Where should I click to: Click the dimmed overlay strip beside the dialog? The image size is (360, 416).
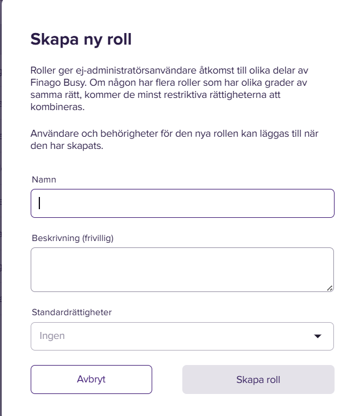[x=1, y=208]
